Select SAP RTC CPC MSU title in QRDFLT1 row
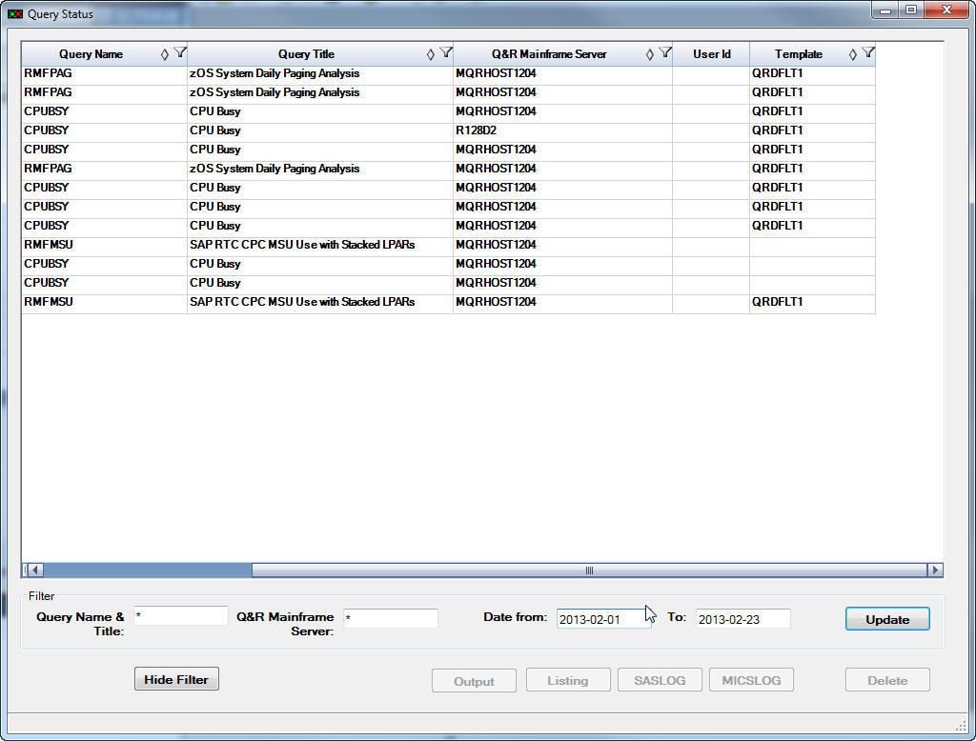 click(320, 302)
